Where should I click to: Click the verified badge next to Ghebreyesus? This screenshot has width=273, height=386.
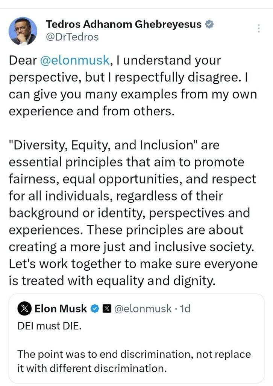pos(209,24)
